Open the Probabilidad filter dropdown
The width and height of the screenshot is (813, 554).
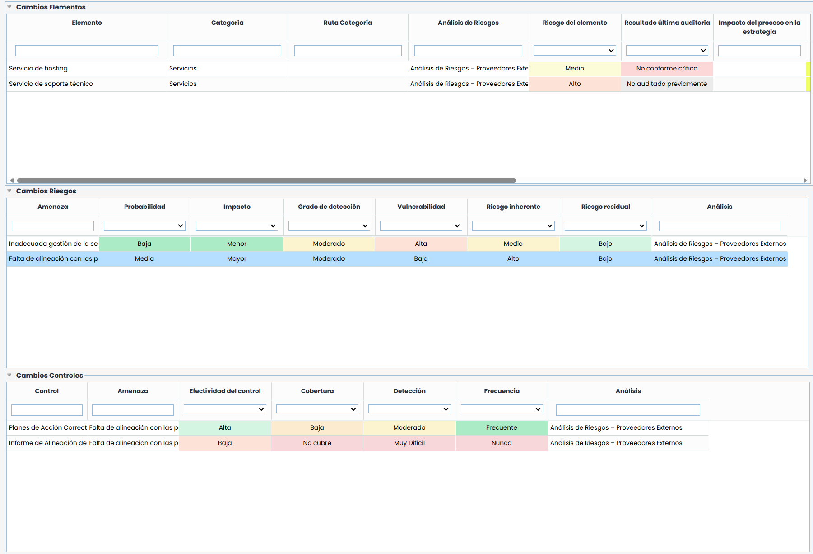(x=144, y=225)
